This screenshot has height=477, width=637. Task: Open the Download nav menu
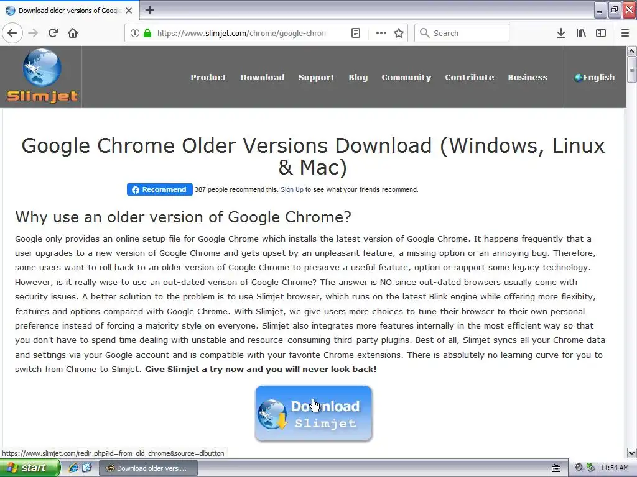tap(263, 77)
